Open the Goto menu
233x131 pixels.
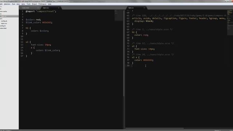(x=23, y=4)
